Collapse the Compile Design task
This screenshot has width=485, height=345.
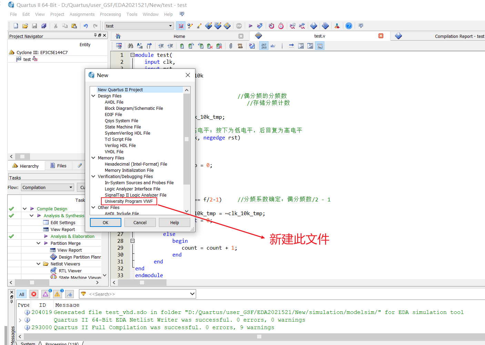click(x=24, y=209)
